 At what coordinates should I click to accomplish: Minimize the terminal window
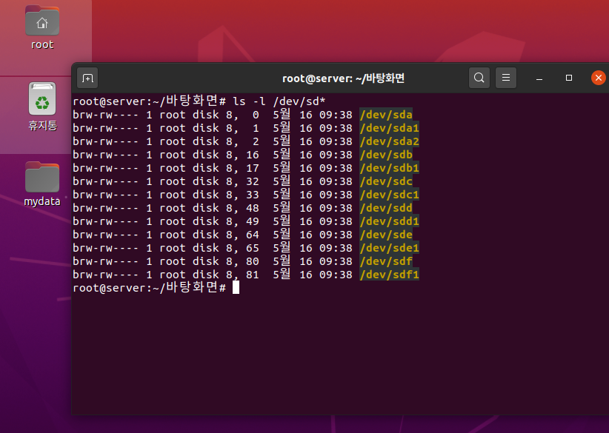click(539, 78)
